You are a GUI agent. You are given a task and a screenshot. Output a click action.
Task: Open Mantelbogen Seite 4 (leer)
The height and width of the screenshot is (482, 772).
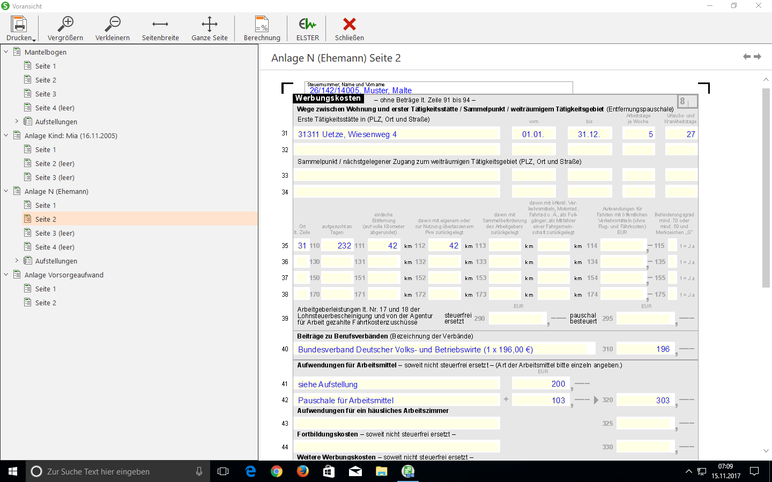coord(55,108)
